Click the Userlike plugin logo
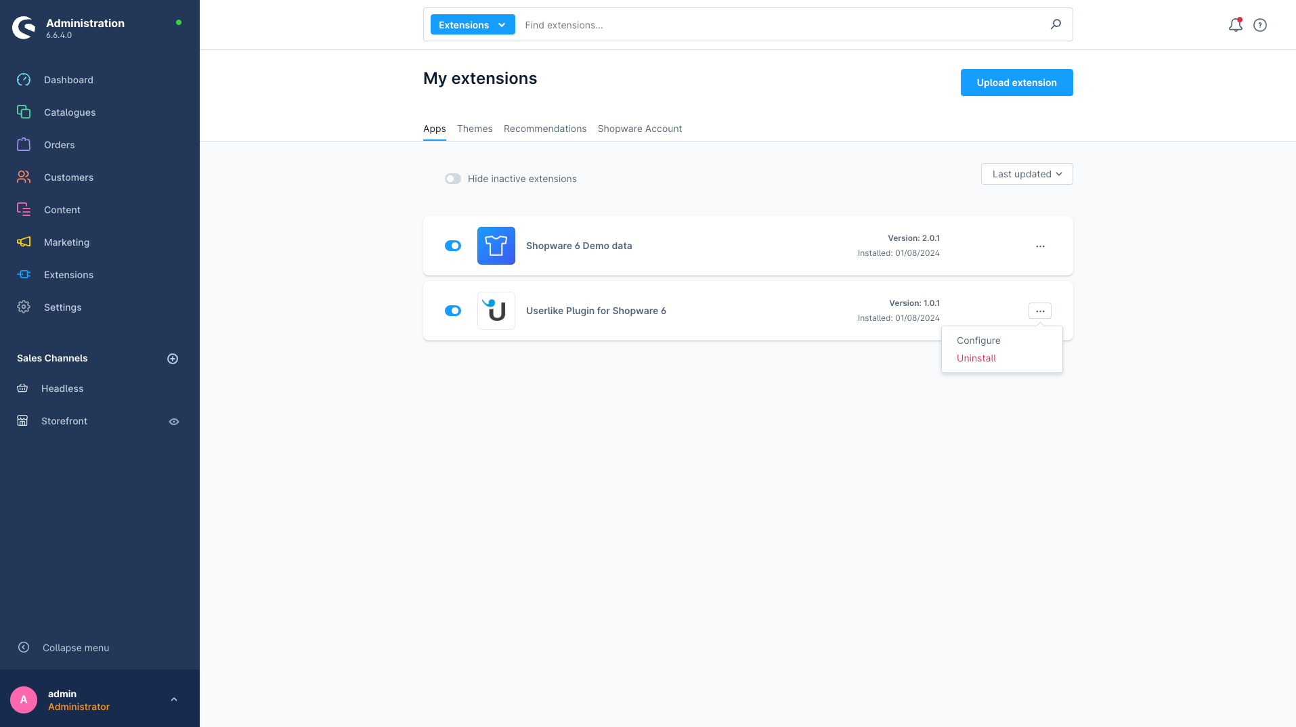Viewport: 1296px width, 727px height. [x=496, y=311]
